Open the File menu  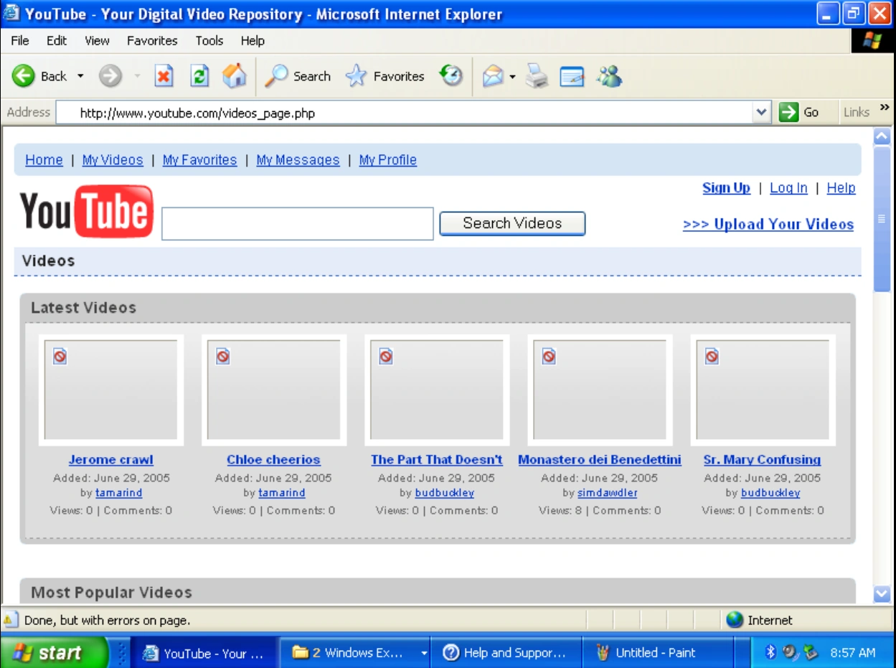point(20,41)
